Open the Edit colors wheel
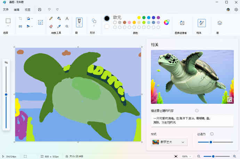The height and width of the screenshot is (159, 240). pyautogui.click(x=166, y=23)
